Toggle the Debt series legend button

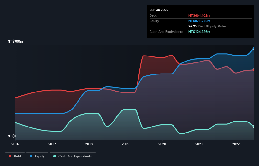point(15,157)
